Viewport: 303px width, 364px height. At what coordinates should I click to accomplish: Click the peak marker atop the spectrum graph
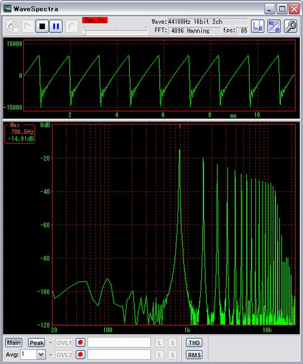[x=180, y=127]
